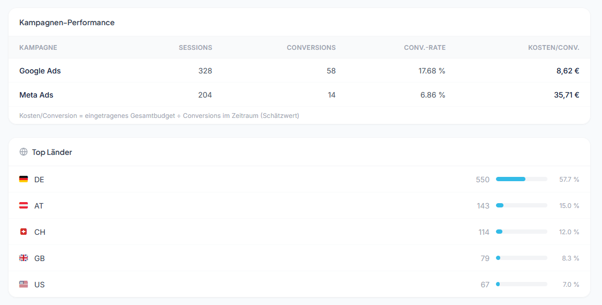Image resolution: width=602 pixels, height=305 pixels.
Task: Click the globe icon beside Top Länder
Action: (24, 152)
